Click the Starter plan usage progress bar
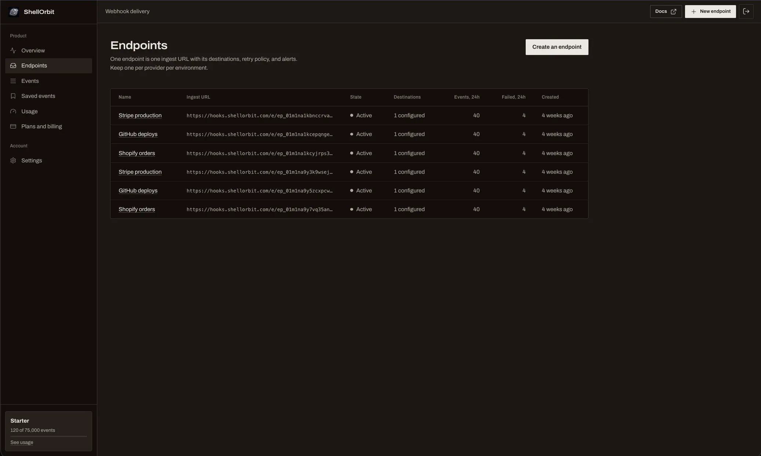The height and width of the screenshot is (456, 761). click(48, 436)
